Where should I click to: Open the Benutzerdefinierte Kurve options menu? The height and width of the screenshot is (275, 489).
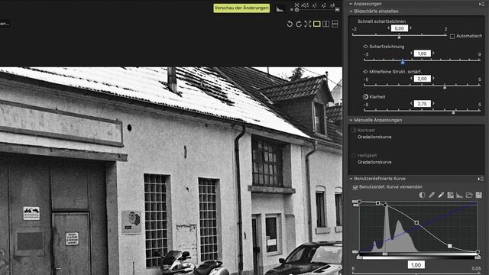click(481, 179)
